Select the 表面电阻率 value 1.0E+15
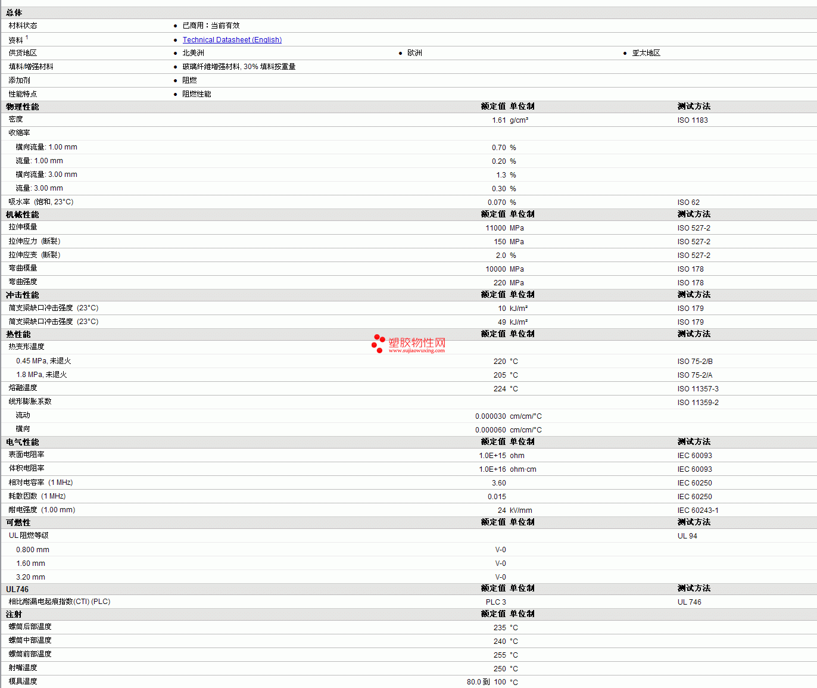The height and width of the screenshot is (688, 817). [492, 456]
